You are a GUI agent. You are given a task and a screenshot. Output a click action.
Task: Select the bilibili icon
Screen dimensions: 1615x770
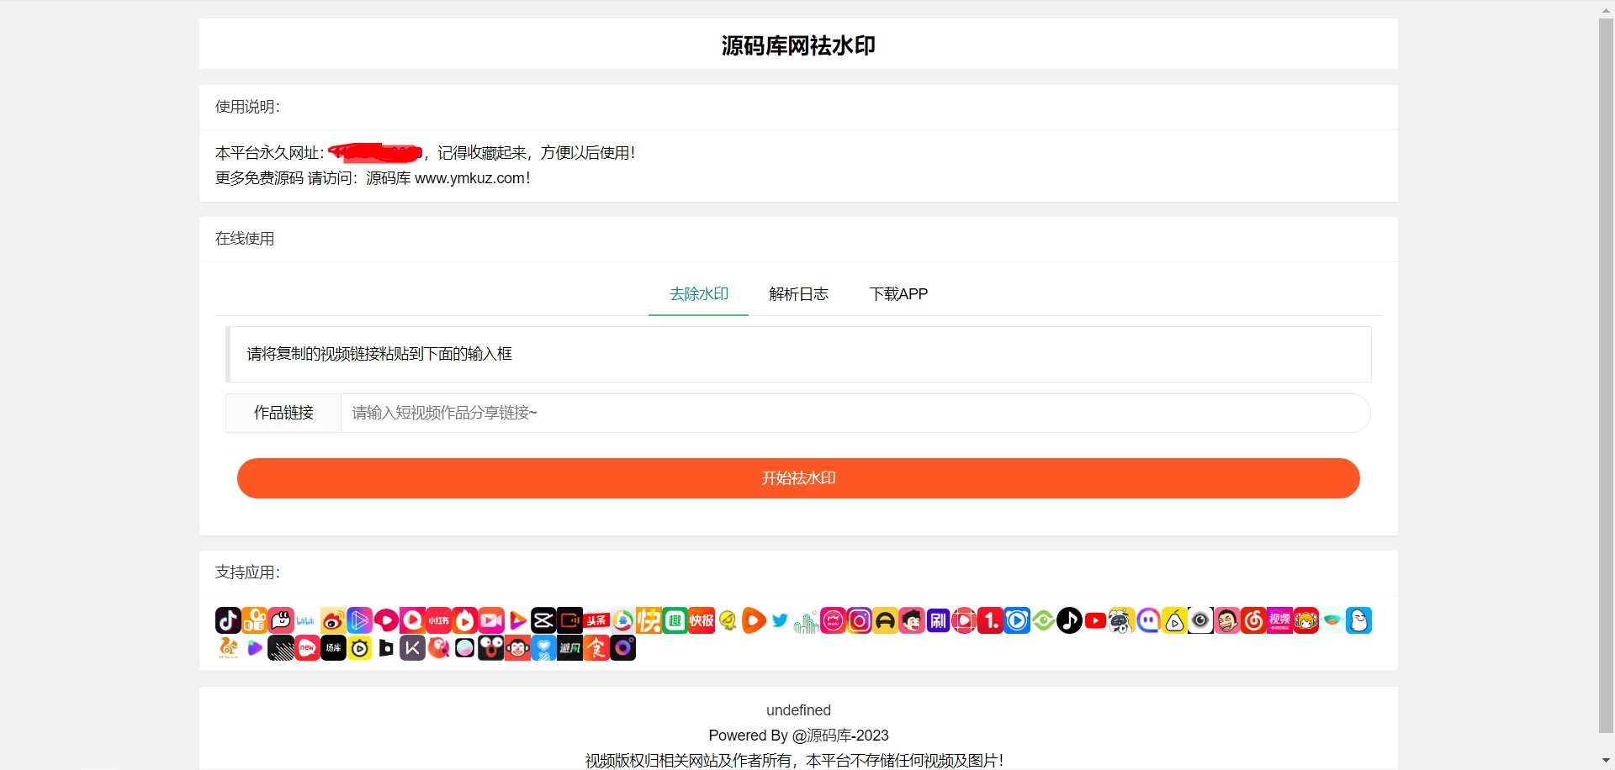tap(305, 620)
